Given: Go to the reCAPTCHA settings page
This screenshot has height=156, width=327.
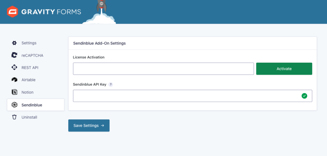Looking at the screenshot, I should (x=32, y=55).
